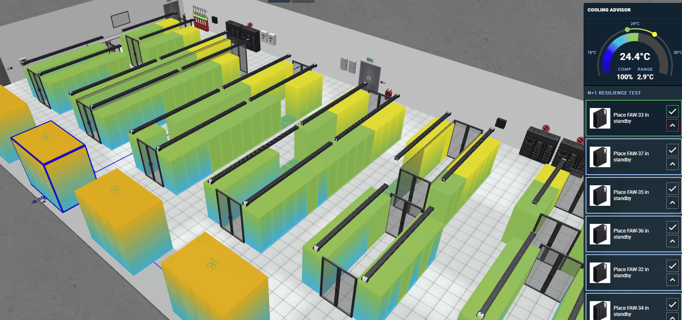The width and height of the screenshot is (682, 320).
Task: Click the RANGE 2.9°C value
Action: click(645, 77)
